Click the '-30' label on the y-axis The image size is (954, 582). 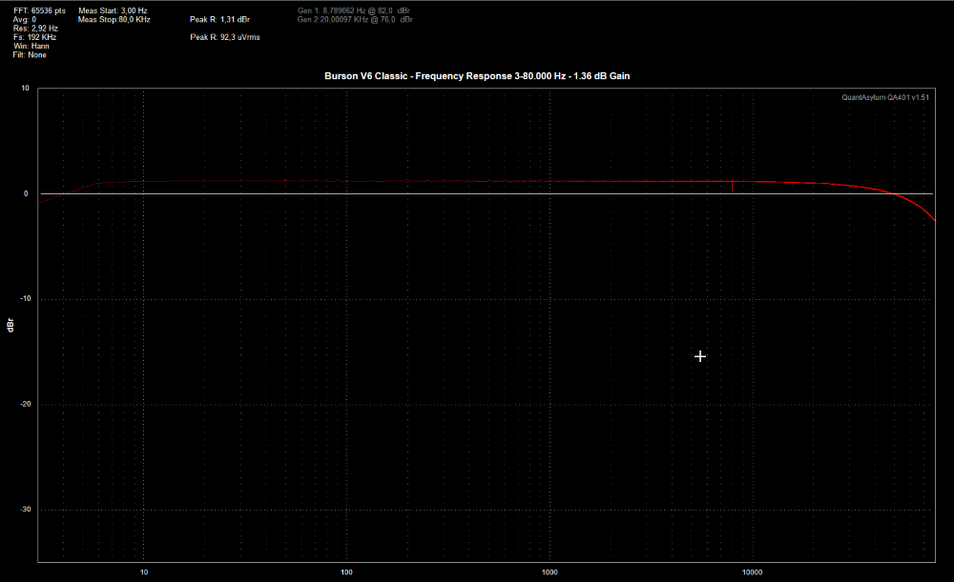coord(25,509)
